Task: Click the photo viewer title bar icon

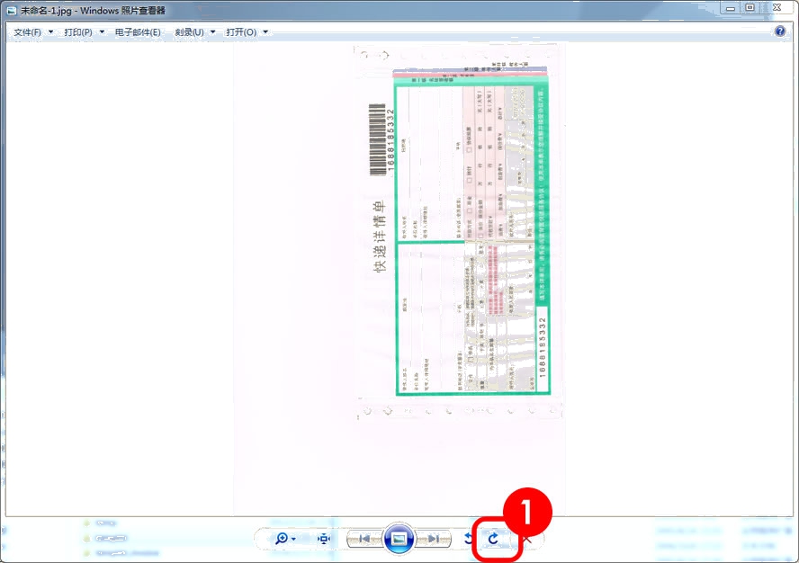Action: [11, 10]
